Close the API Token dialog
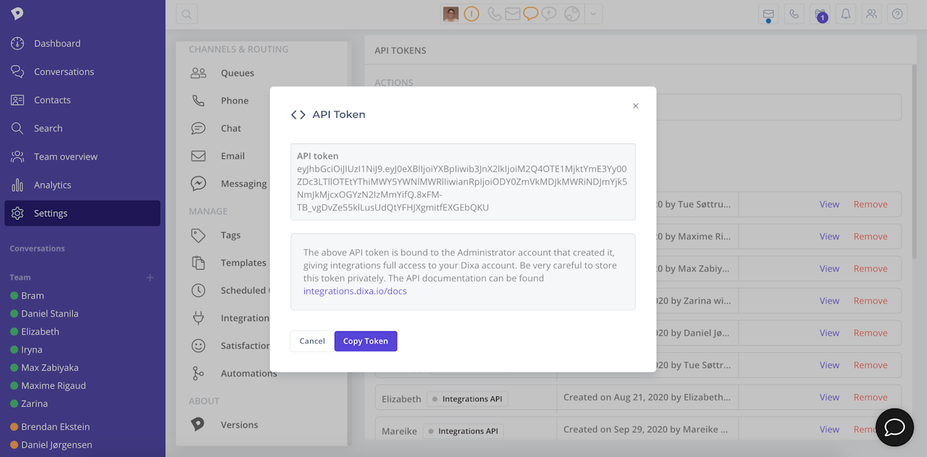927x457 pixels. point(636,106)
